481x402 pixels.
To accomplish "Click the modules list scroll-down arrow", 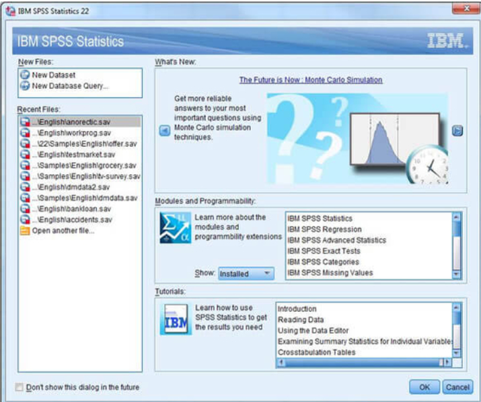I will pyautogui.click(x=457, y=274).
